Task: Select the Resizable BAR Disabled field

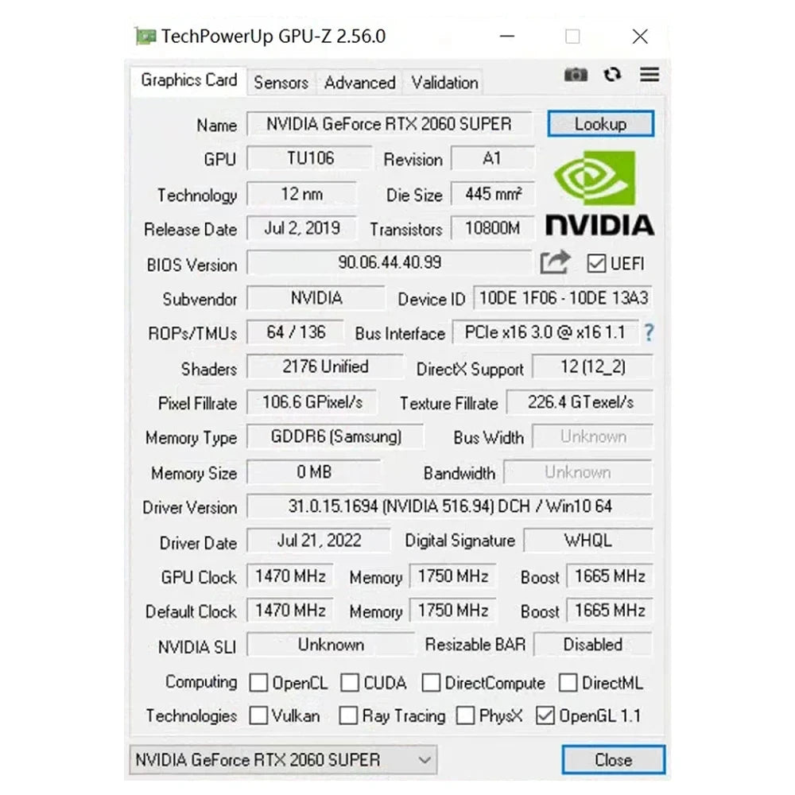Action: [593, 645]
